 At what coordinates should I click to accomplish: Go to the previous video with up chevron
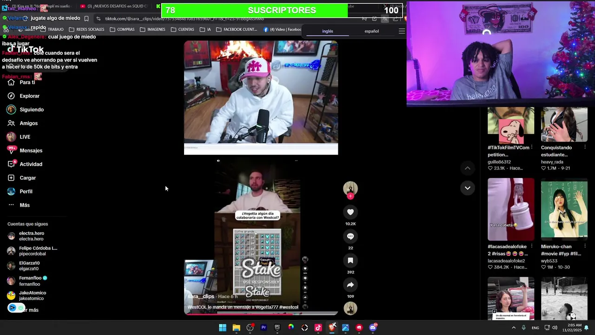(x=468, y=168)
